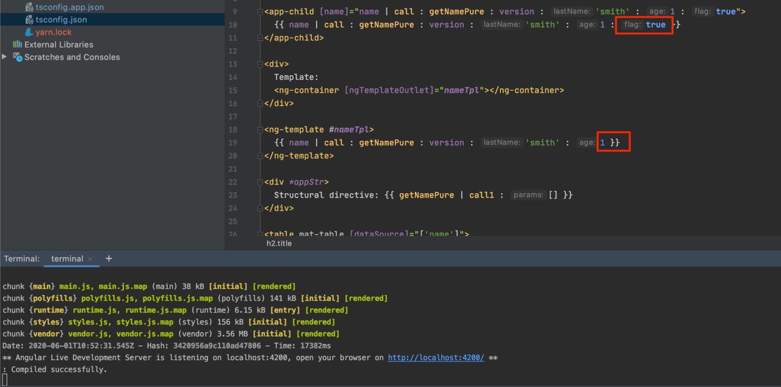Screen dimensions: 781x387
Task: Click the [name] binding on line 9
Action: click(x=334, y=12)
